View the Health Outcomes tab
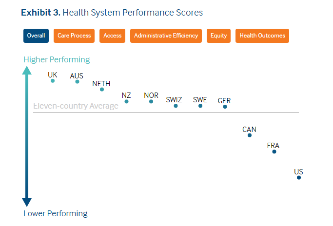 coord(262,36)
